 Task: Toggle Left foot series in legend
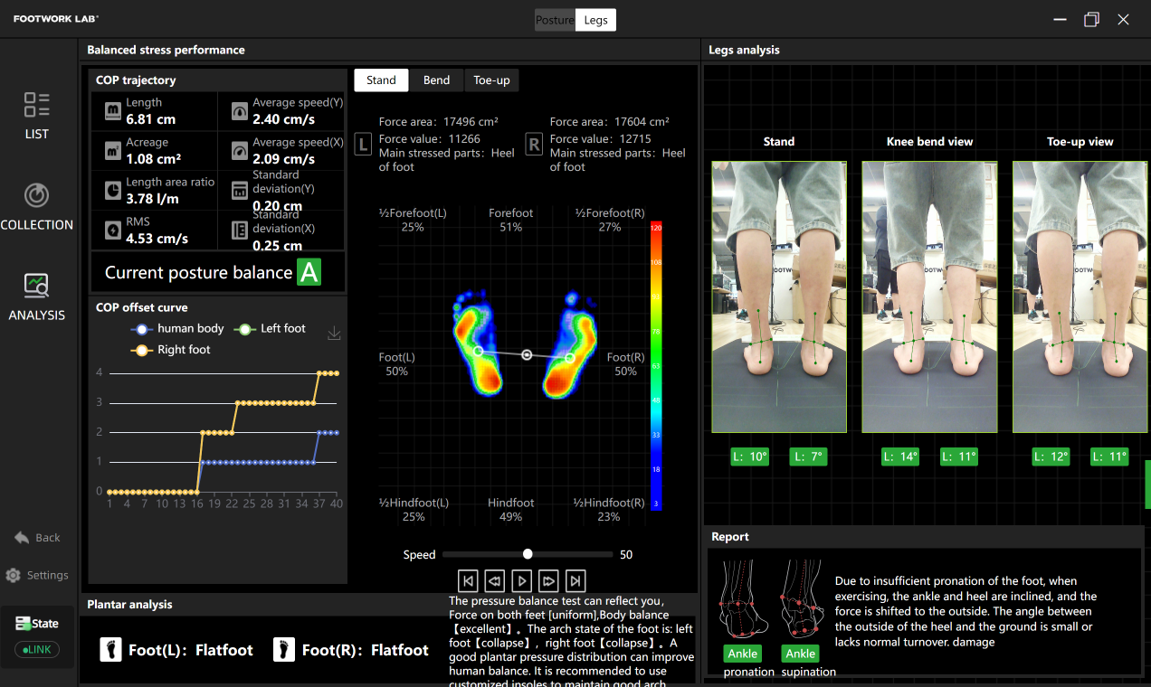point(271,329)
